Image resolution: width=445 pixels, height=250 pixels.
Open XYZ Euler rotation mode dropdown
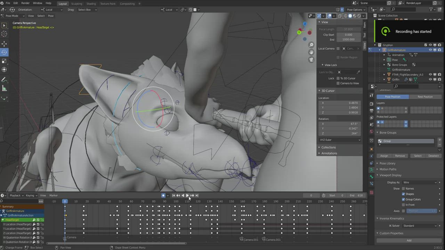pos(340,140)
